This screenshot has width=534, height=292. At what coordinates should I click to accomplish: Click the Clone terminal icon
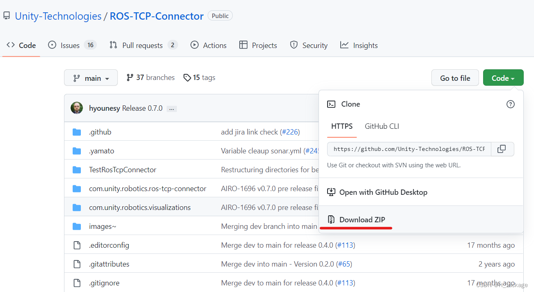pos(331,104)
